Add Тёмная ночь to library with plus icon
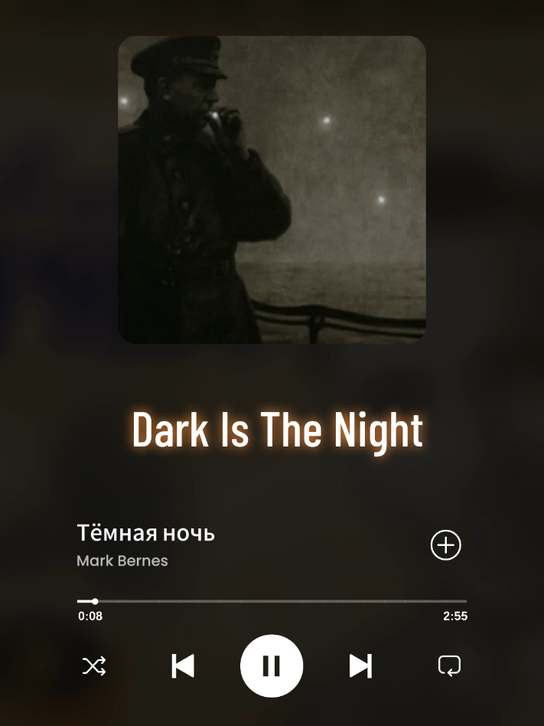The width and height of the screenshot is (544, 726). pos(446,545)
